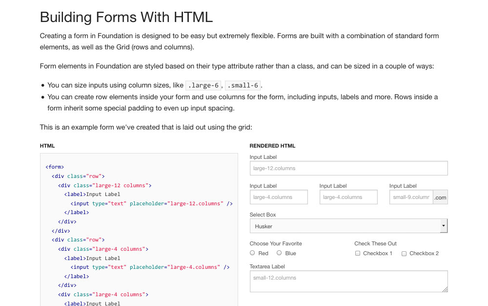Click the .large-6 inline code snippet
This screenshot has width=488, height=306.
click(203, 86)
